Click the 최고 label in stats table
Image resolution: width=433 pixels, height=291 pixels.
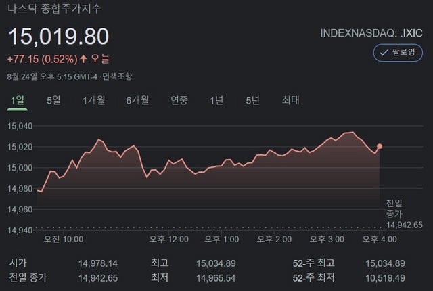160,263
